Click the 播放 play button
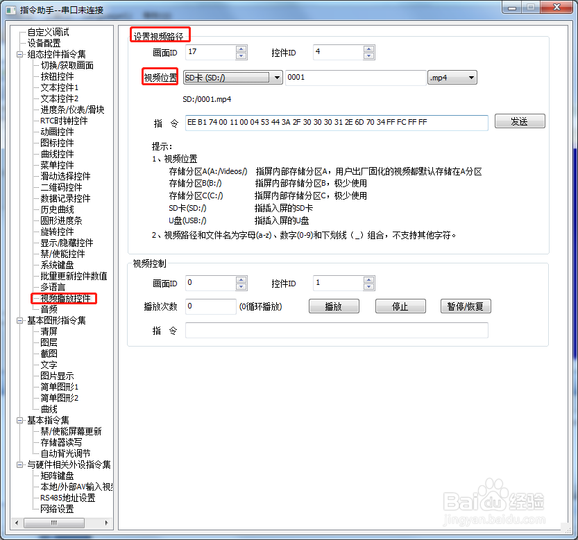This screenshot has width=578, height=540. [334, 306]
